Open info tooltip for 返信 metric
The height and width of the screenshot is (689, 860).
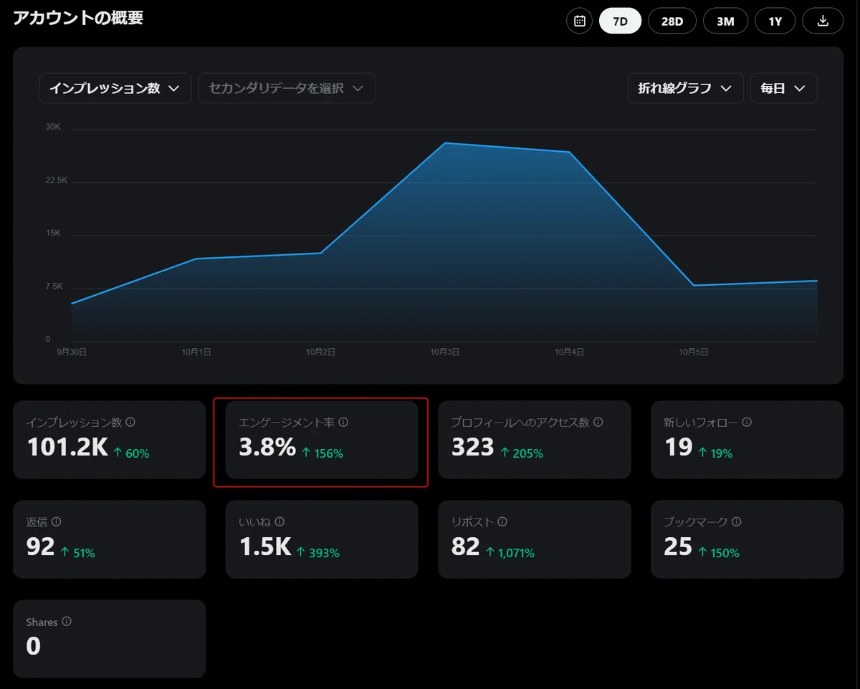(57, 522)
